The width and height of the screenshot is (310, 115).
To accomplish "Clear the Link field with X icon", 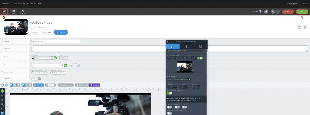I will (62, 65).
